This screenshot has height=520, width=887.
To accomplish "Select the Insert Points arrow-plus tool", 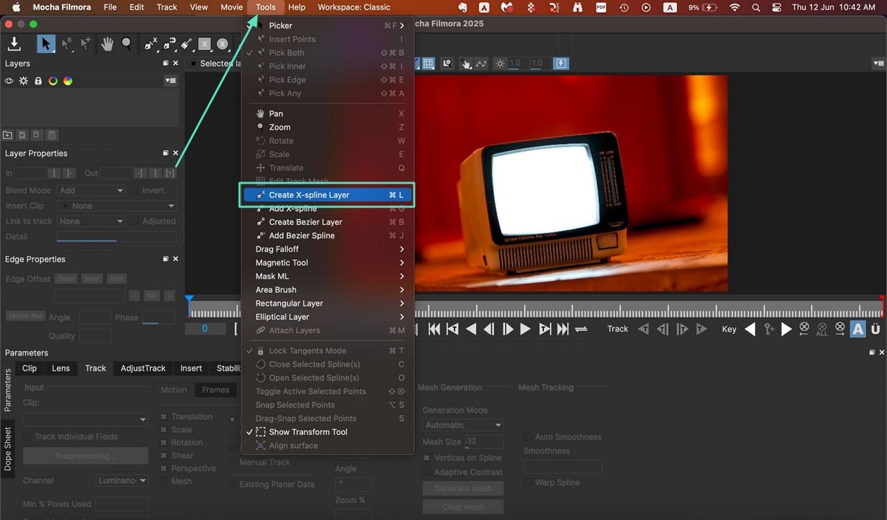I will click(85, 44).
